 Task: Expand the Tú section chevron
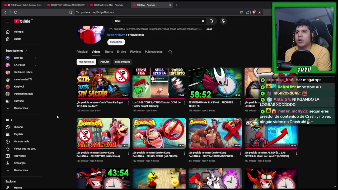pos(11,120)
